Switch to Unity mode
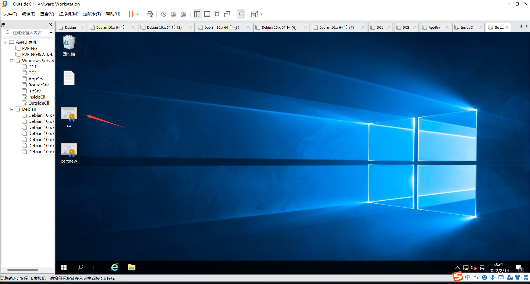The image size is (530, 284). coord(227,14)
